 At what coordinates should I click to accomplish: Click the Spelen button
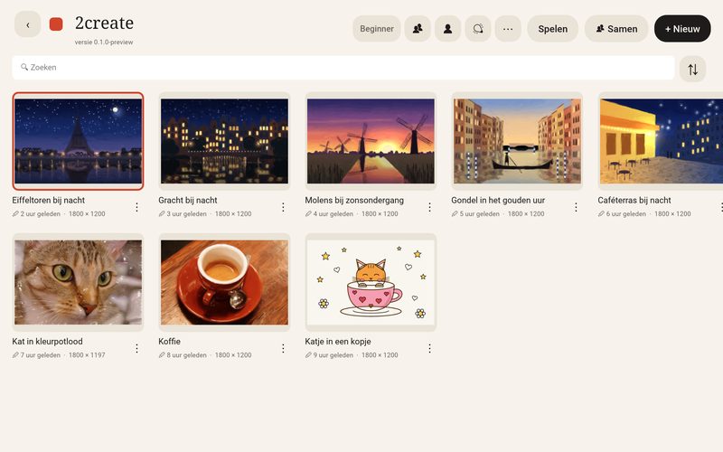[553, 29]
